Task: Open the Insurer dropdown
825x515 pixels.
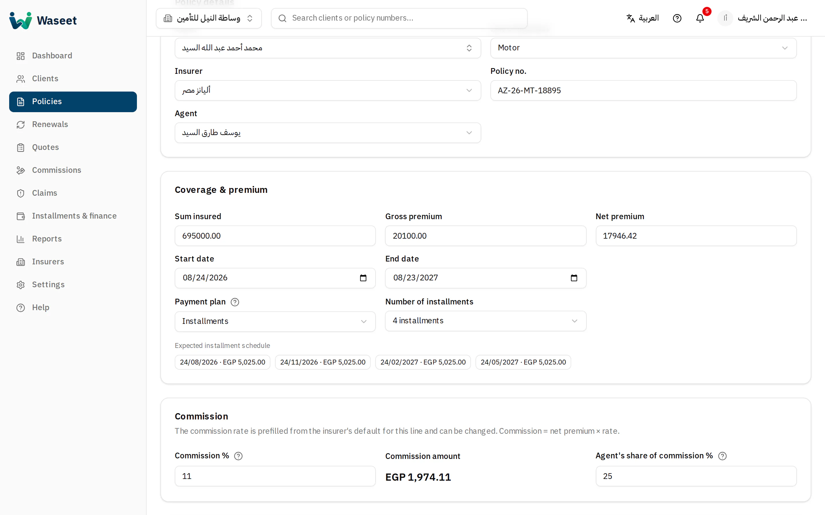Action: [328, 90]
